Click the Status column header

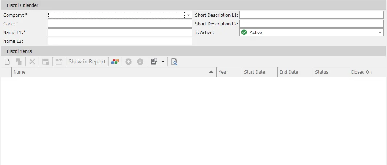tap(330, 72)
